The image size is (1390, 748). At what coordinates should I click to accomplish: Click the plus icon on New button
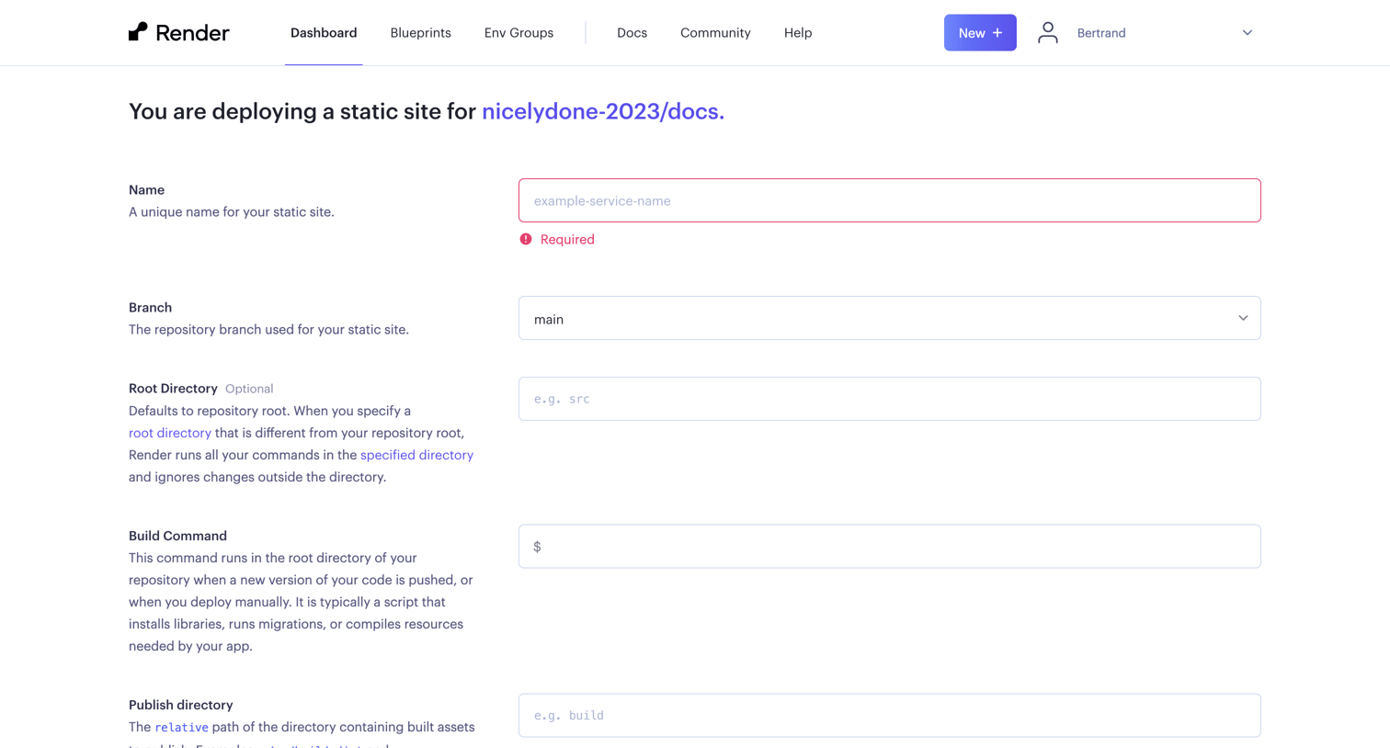tap(997, 33)
